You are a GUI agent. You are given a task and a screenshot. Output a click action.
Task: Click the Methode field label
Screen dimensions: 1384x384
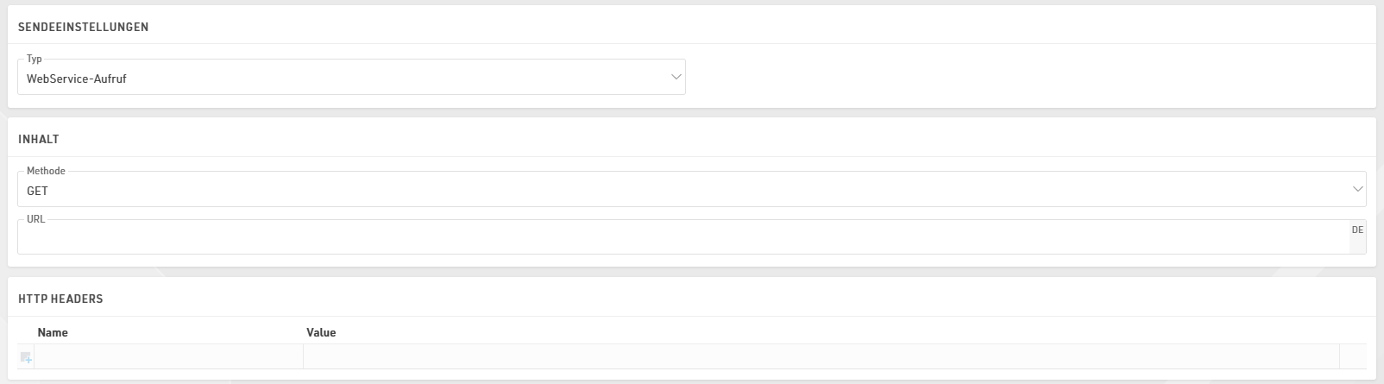(46, 171)
